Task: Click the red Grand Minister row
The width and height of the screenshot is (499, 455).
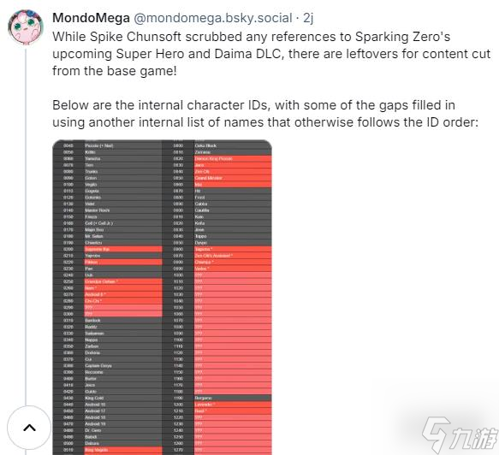Action: click(233, 178)
